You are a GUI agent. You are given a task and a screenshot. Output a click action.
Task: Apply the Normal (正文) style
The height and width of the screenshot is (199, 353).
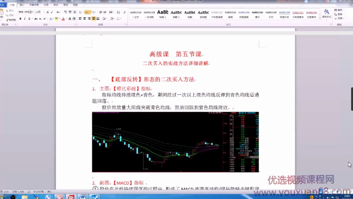[x=136, y=14]
